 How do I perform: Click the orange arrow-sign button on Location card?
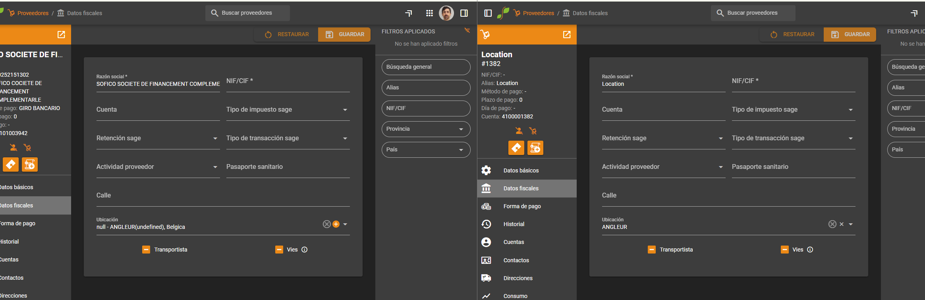coord(516,148)
